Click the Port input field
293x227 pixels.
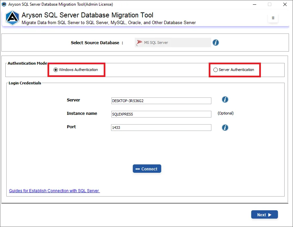tap(161, 128)
